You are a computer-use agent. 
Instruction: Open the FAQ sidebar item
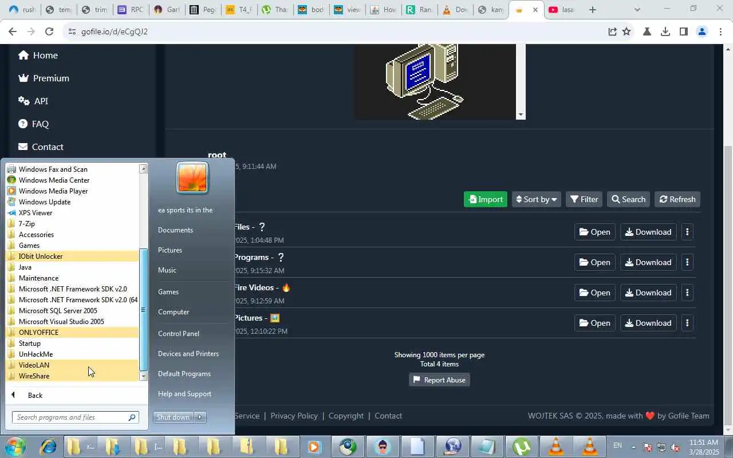pos(33,124)
